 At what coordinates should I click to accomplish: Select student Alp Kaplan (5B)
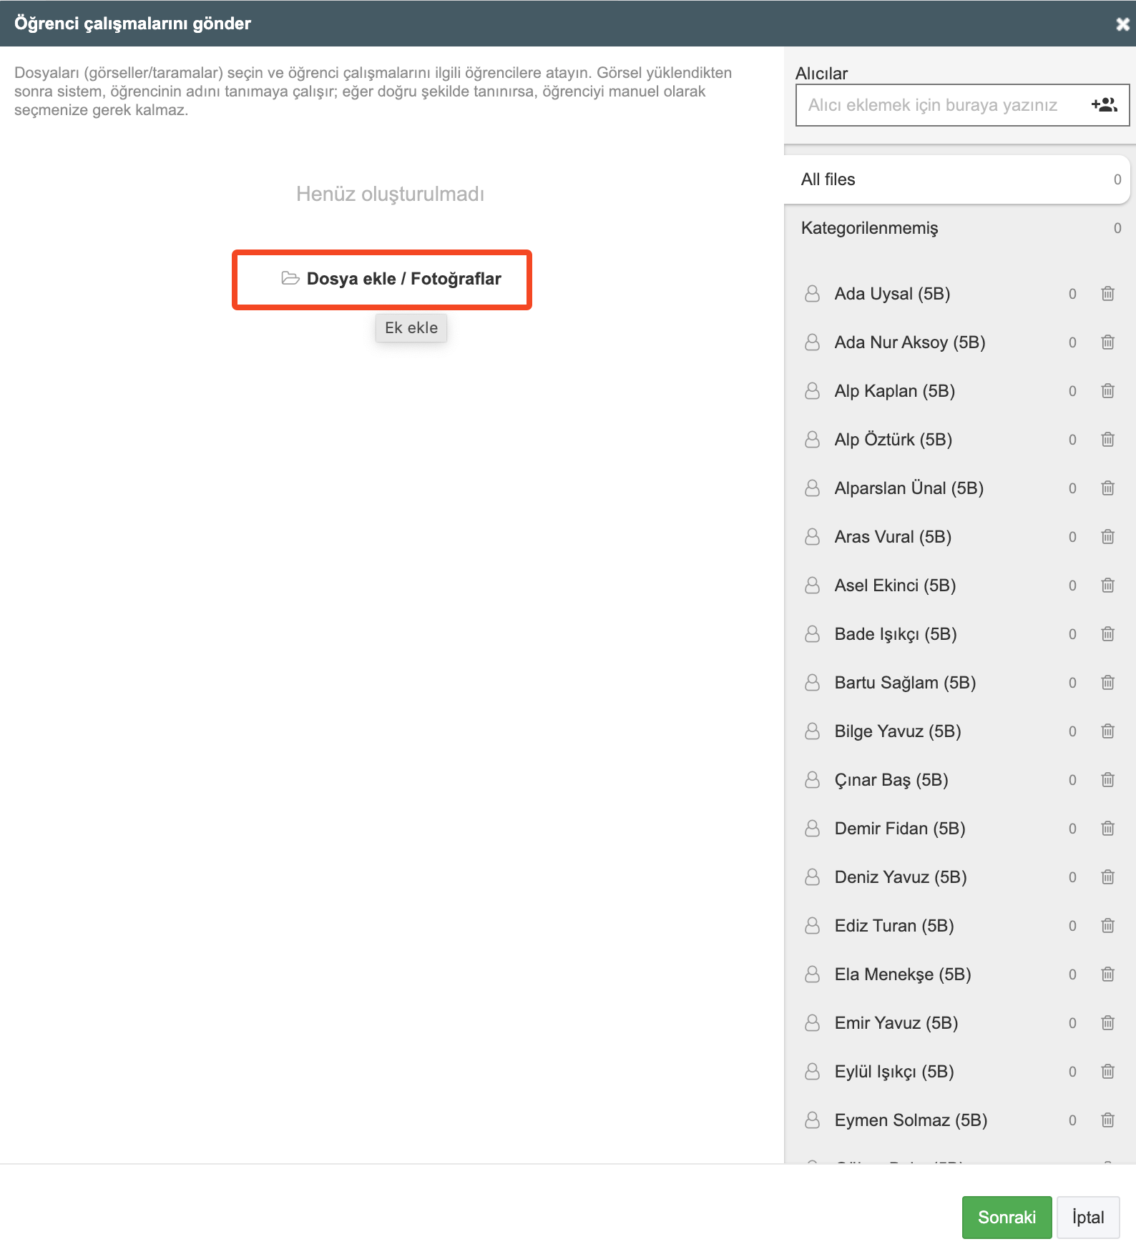(x=959, y=391)
